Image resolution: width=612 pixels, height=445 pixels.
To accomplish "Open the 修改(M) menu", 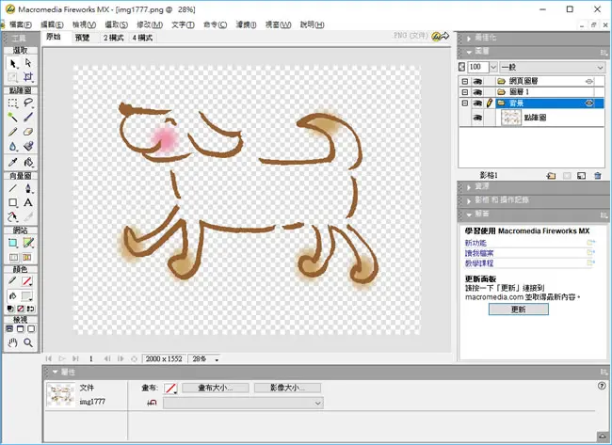I will (150, 24).
